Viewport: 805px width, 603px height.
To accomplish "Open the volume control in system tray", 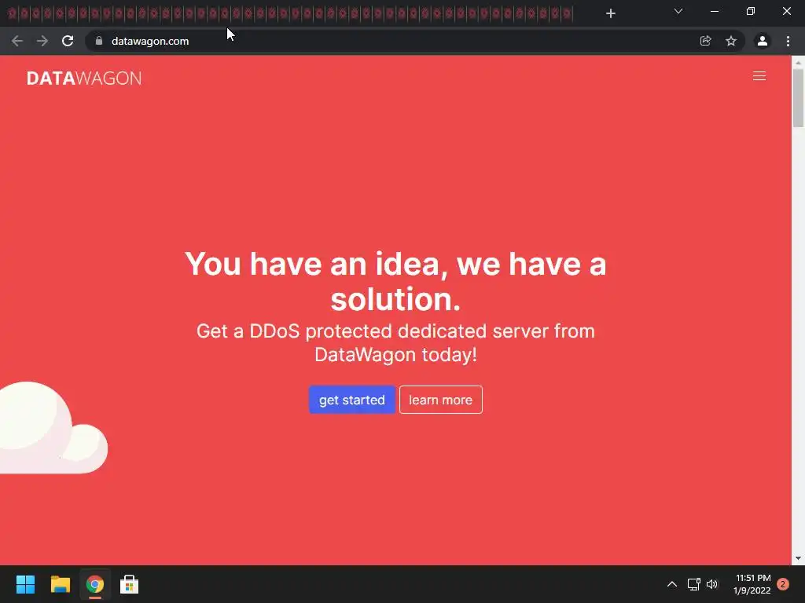I will point(711,584).
